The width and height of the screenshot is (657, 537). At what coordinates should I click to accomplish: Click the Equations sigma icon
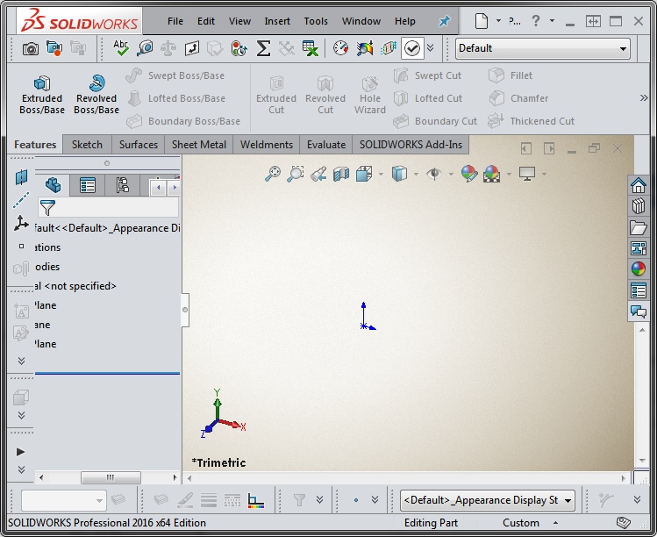pyautogui.click(x=263, y=48)
